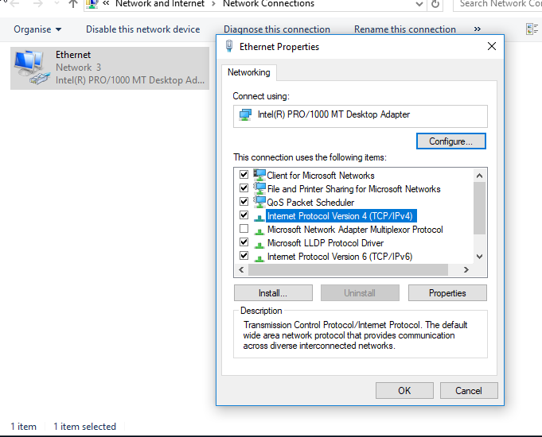The height and width of the screenshot is (437, 542).
Task: Confirm with the OK button
Action: click(x=404, y=391)
